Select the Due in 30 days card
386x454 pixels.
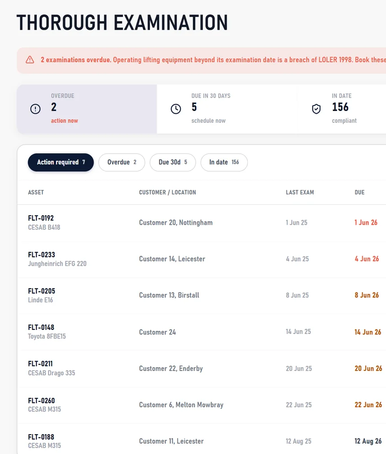pyautogui.click(x=227, y=109)
